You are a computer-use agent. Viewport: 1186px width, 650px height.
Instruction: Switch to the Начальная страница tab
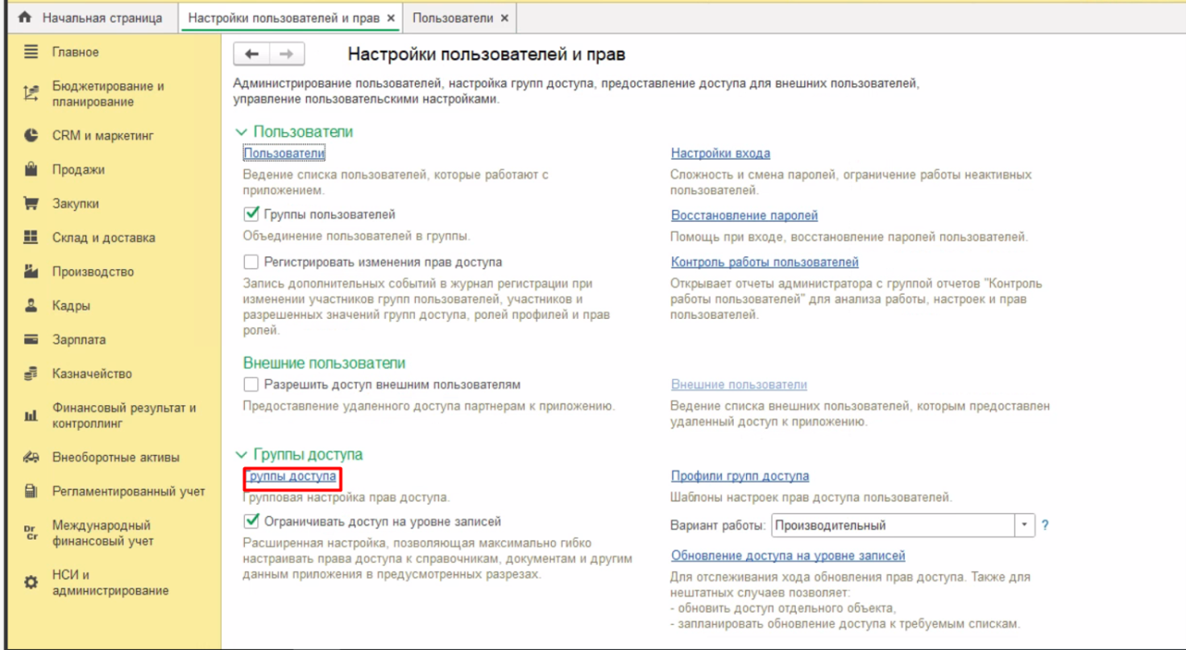91,18
